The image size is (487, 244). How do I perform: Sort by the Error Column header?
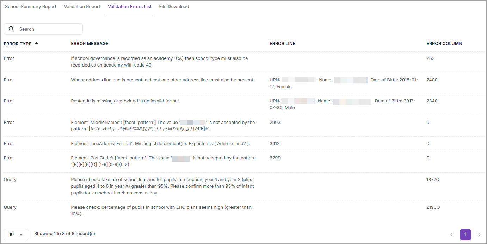(x=444, y=44)
